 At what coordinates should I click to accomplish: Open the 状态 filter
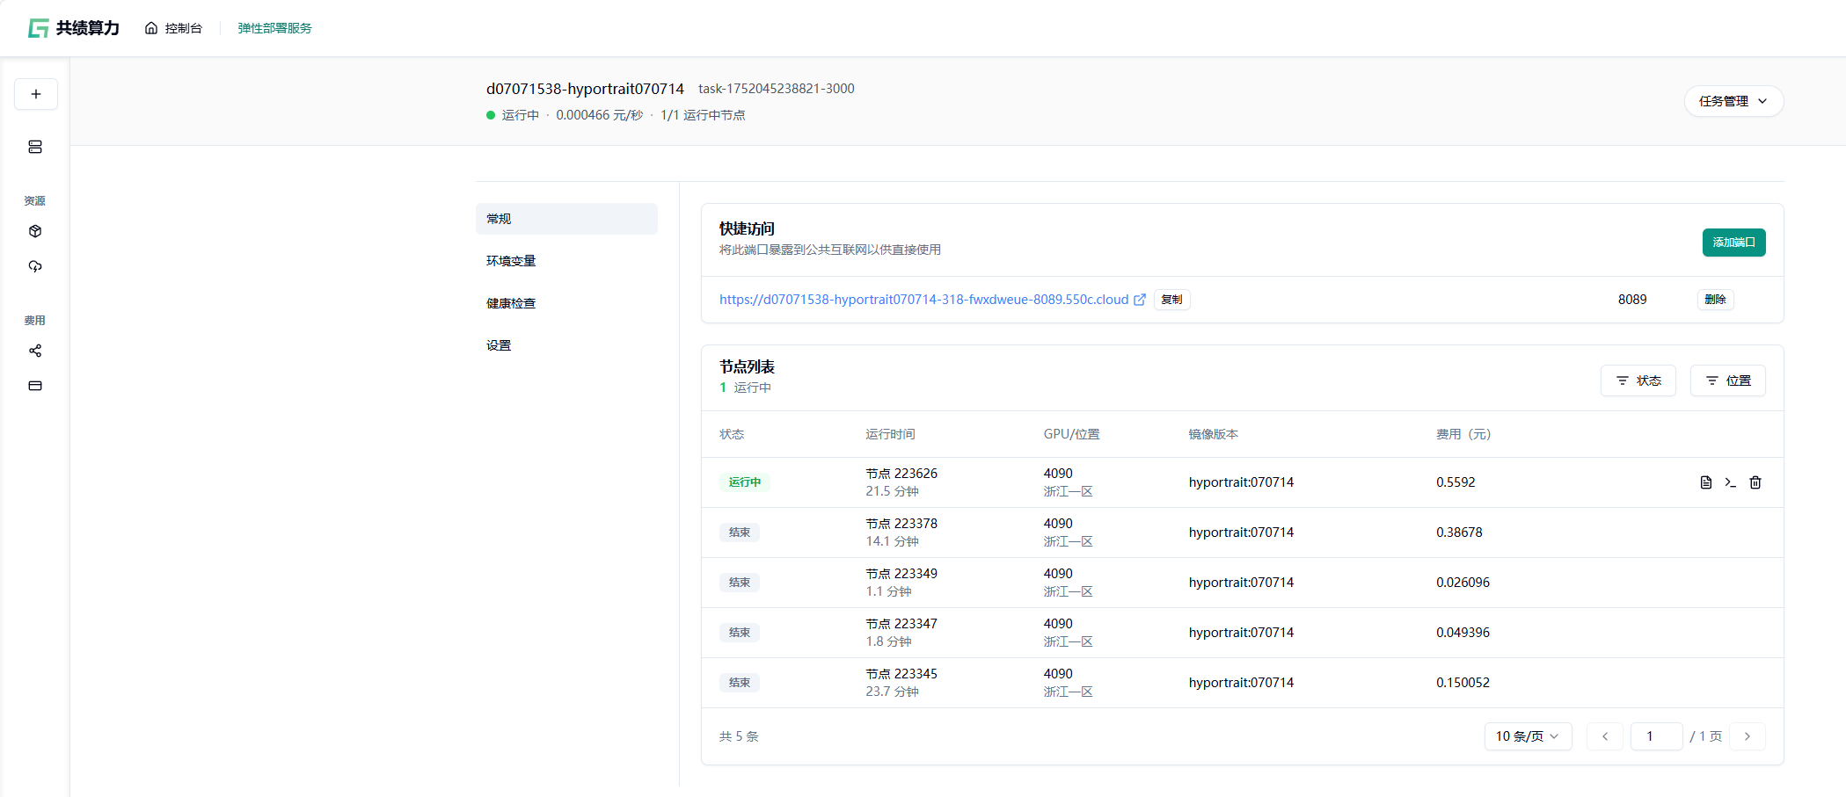pyautogui.click(x=1638, y=380)
